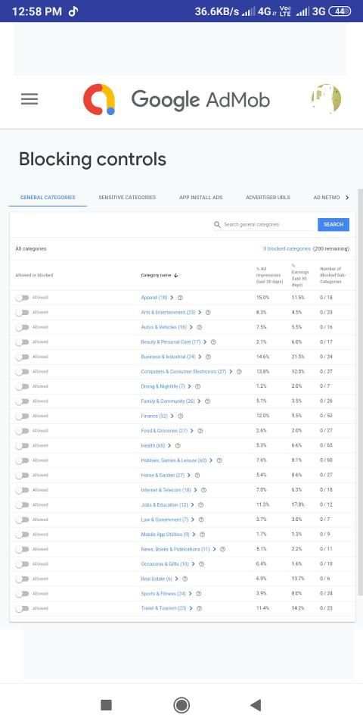Expand Sports & Fitness subcategories chevron

click(x=190, y=594)
